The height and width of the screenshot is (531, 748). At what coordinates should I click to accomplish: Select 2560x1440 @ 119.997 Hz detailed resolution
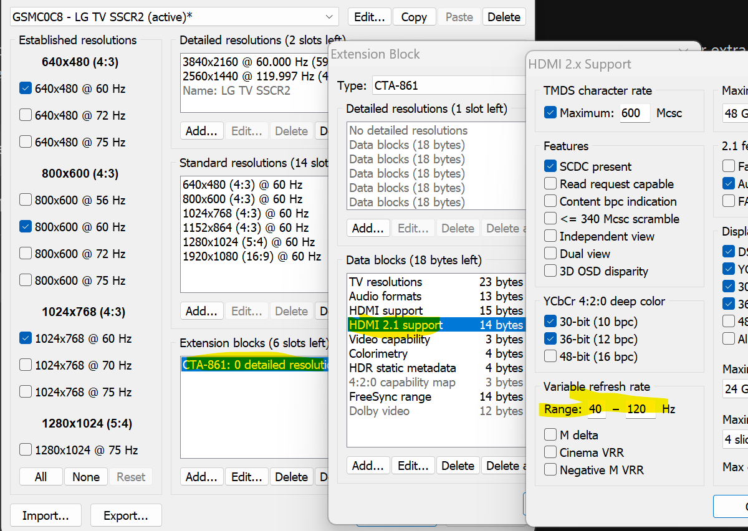coord(256,76)
